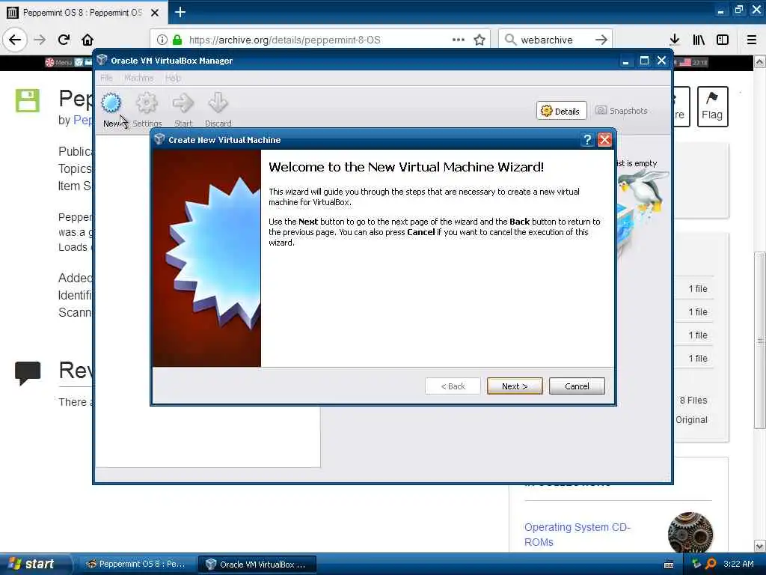
Task: Click the magnifier icon in the system tray
Action: pyautogui.click(x=711, y=564)
